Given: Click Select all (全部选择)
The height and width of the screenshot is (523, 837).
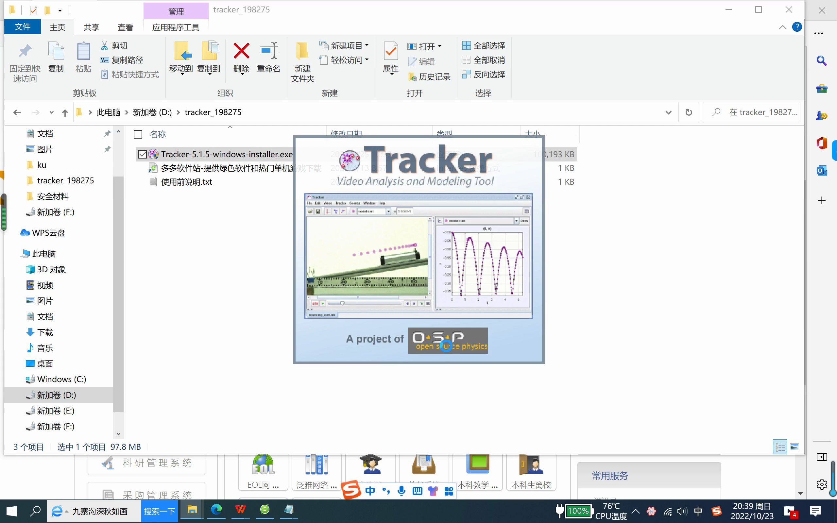Looking at the screenshot, I should 484,46.
